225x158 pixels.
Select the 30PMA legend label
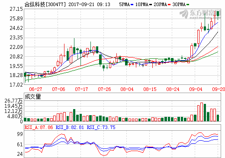tap(179, 4)
